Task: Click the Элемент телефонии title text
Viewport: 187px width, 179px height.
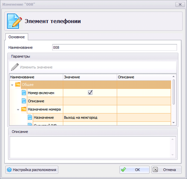Action: point(53,21)
